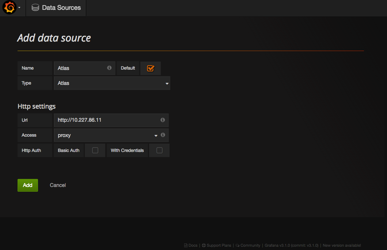Click the info icon beside the Name field
Image resolution: width=387 pixels, height=250 pixels.
[x=109, y=68]
